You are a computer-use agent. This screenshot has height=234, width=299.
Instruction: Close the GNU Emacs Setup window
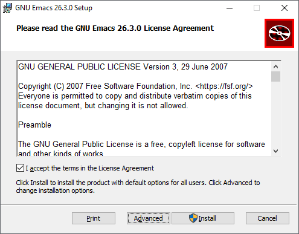(x=285, y=8)
